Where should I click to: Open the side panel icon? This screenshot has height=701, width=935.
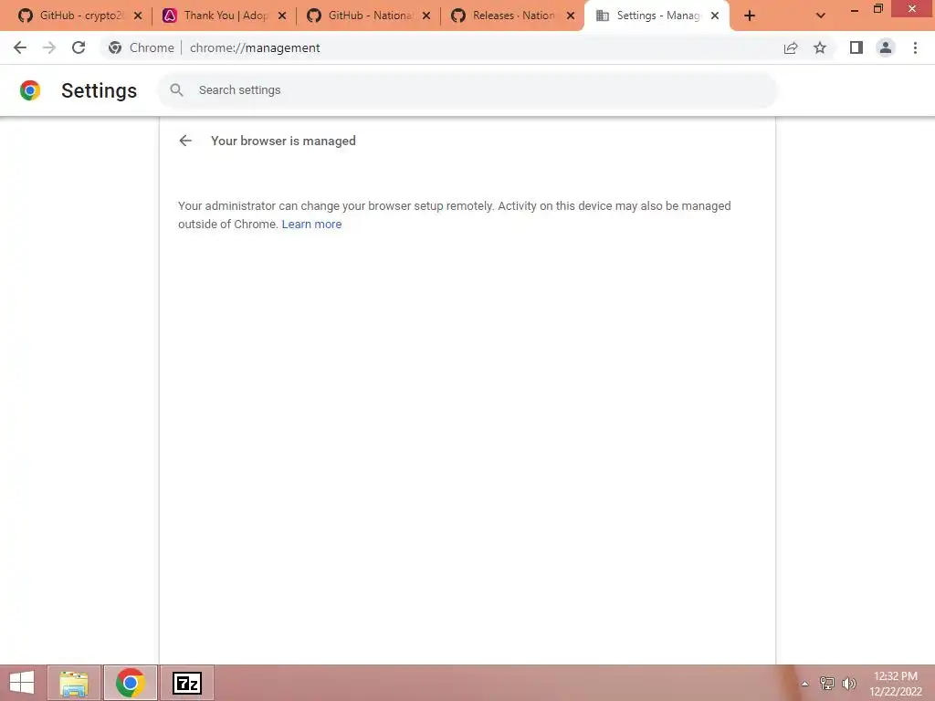[856, 47]
